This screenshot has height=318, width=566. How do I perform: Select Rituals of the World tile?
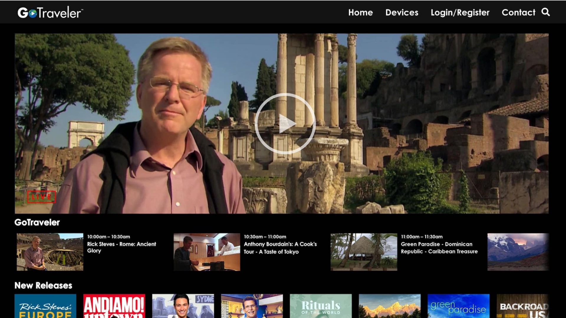click(321, 306)
